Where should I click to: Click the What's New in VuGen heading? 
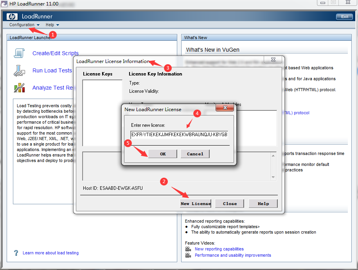tap(212, 50)
